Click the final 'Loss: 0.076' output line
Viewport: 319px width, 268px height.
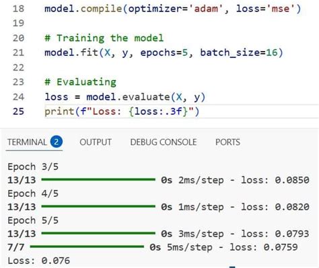(x=39, y=261)
